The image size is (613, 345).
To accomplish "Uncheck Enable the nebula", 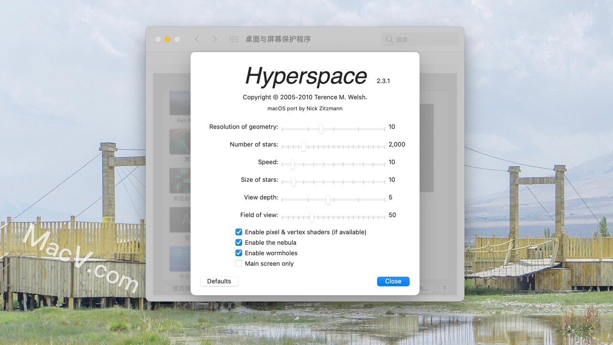I will point(239,242).
